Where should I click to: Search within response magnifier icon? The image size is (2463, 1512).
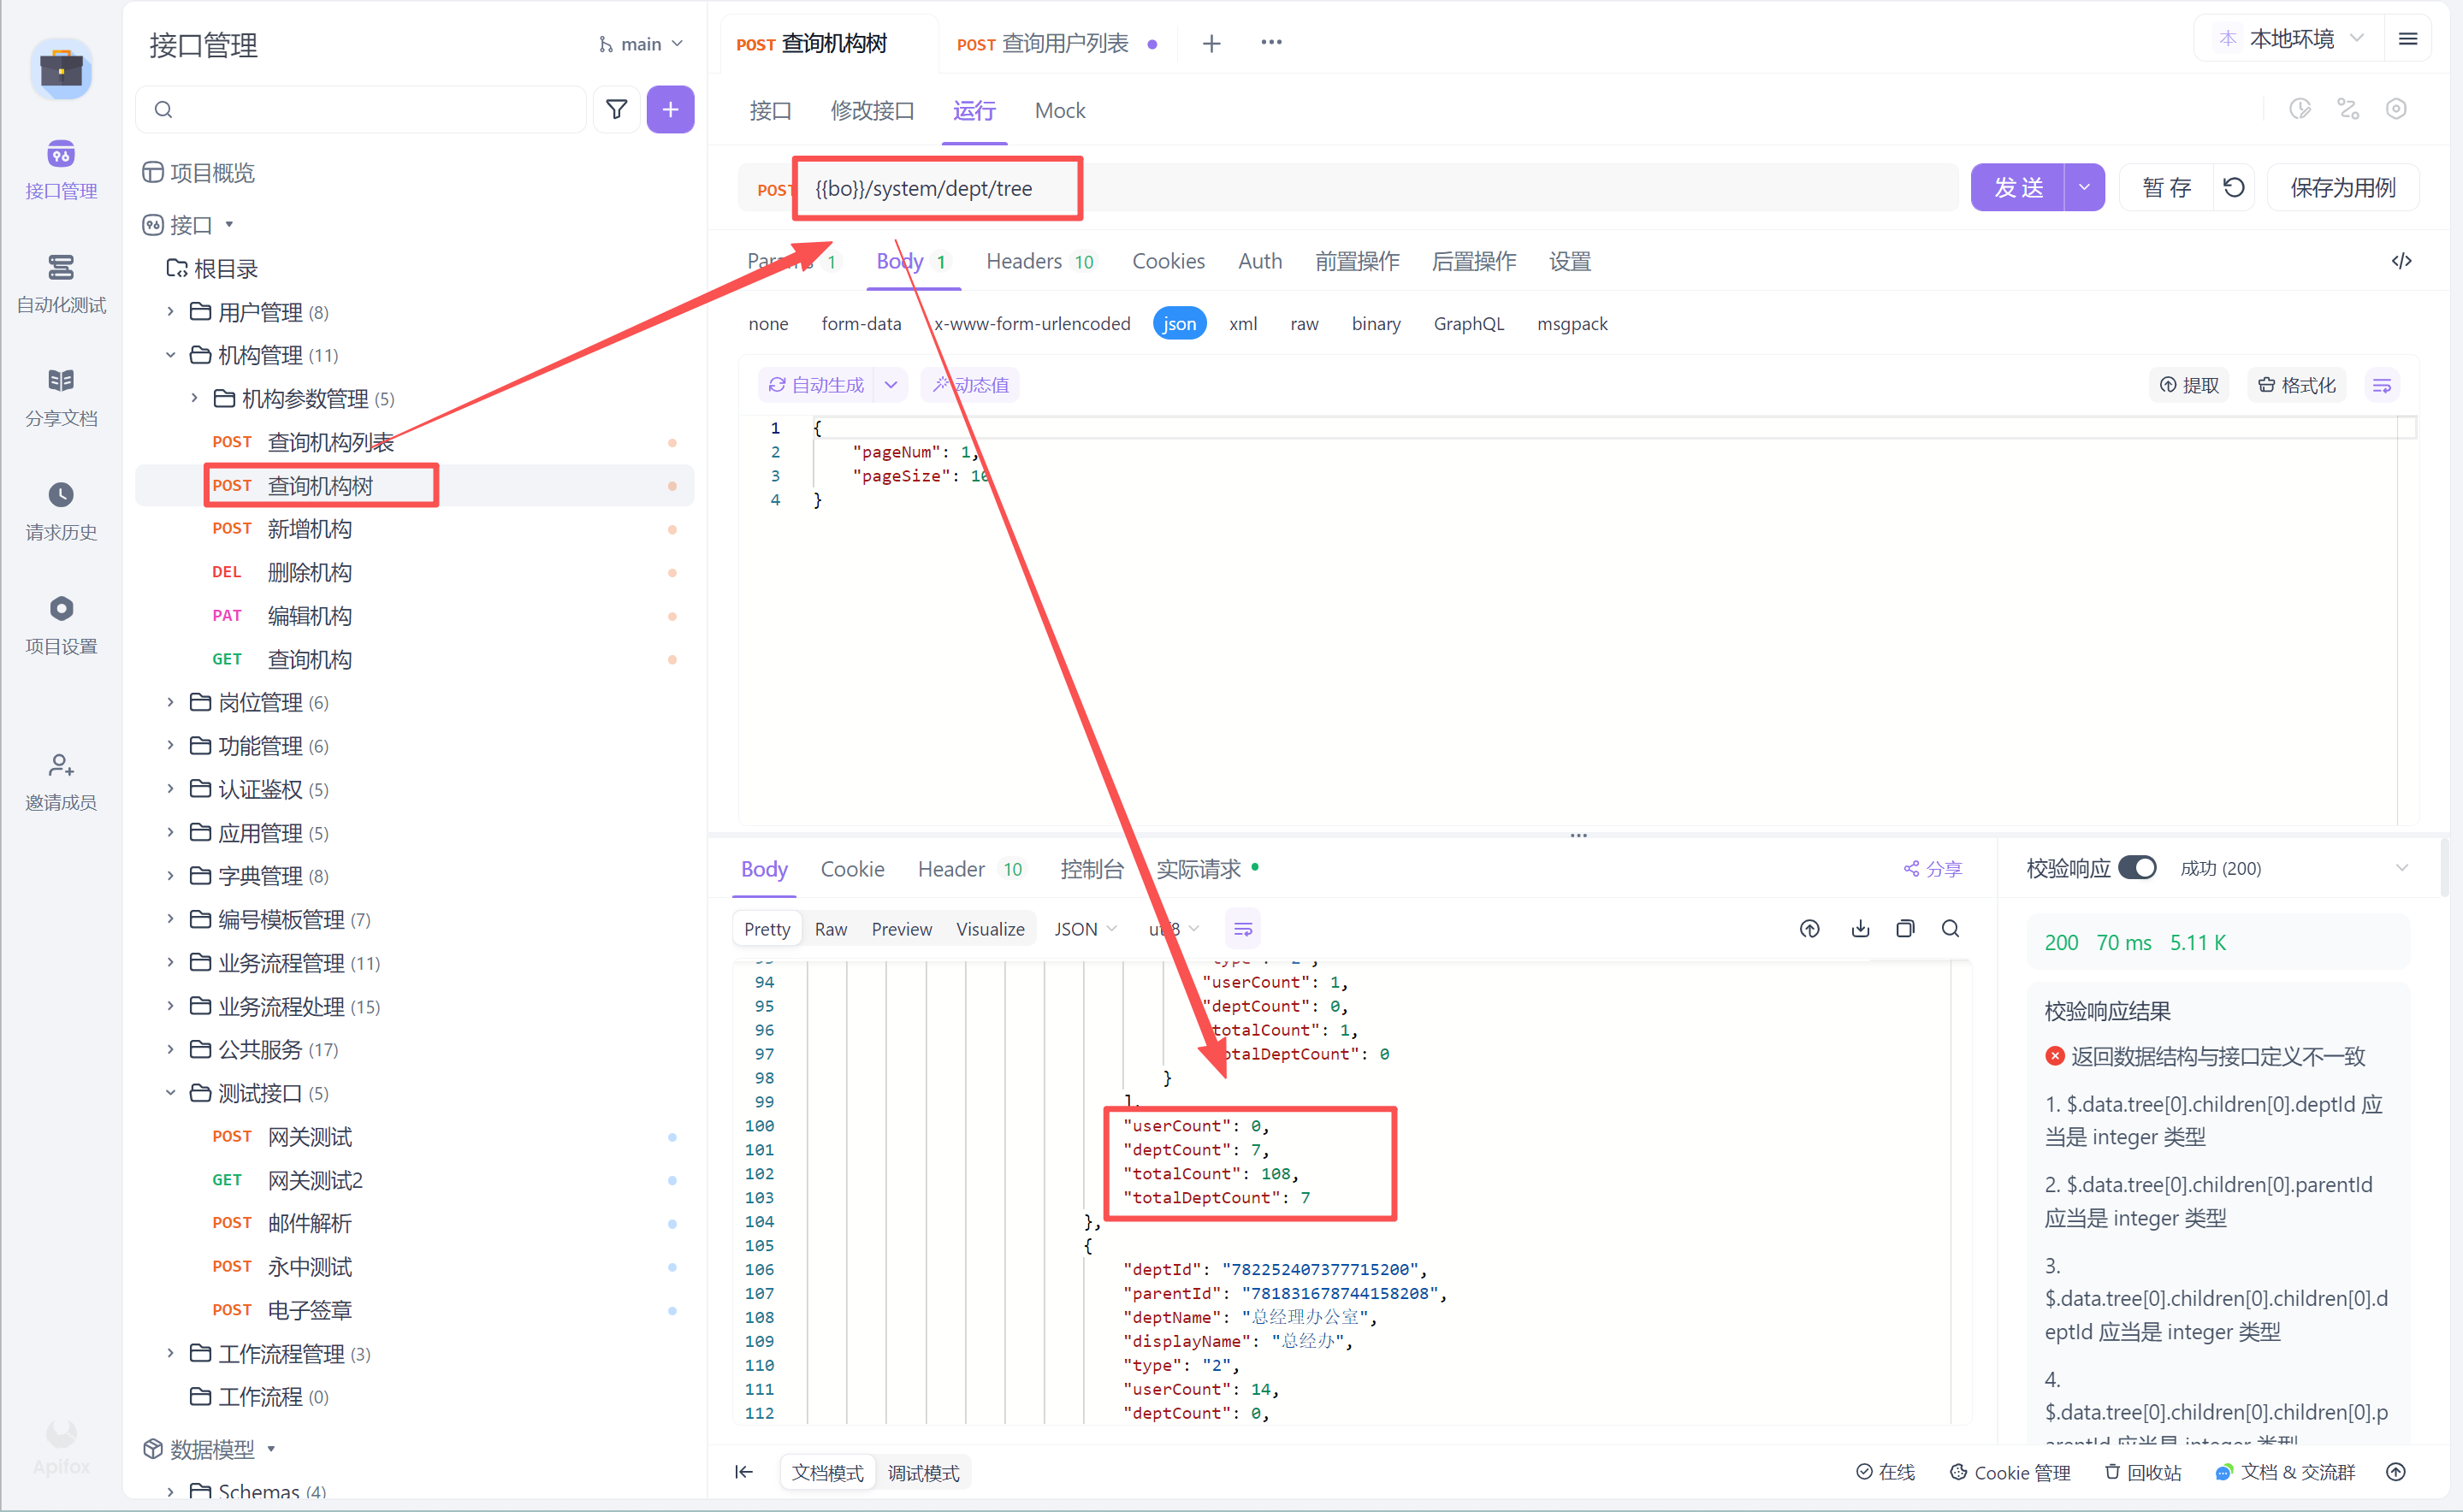[1950, 929]
